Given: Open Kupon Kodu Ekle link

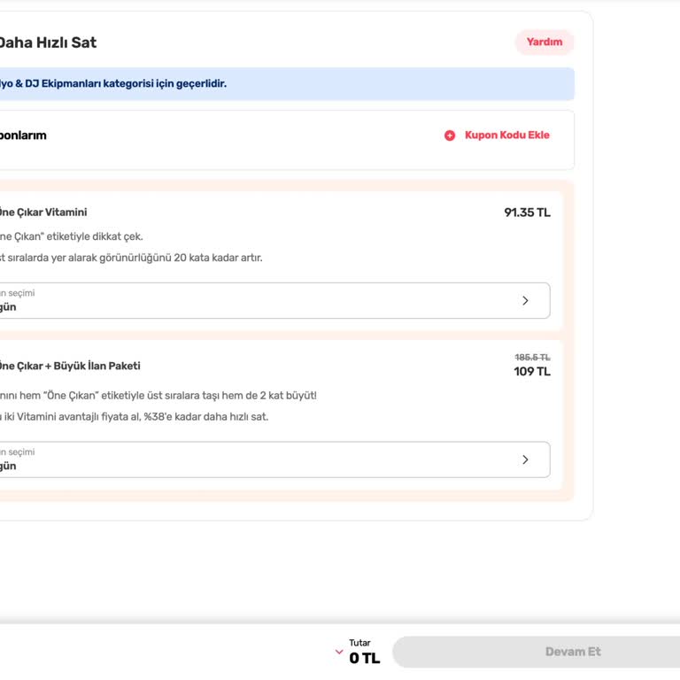Looking at the screenshot, I should pyautogui.click(x=507, y=135).
